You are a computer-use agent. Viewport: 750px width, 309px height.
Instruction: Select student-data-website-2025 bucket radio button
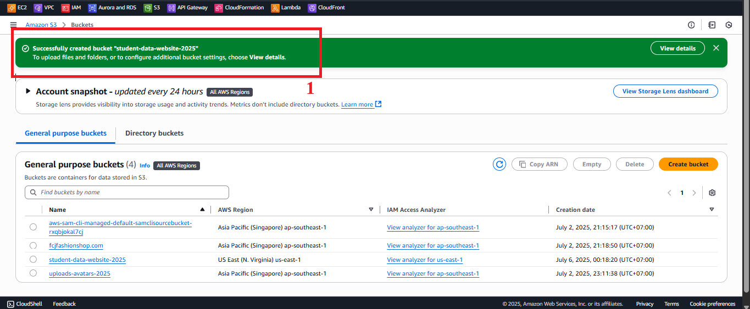(x=34, y=260)
